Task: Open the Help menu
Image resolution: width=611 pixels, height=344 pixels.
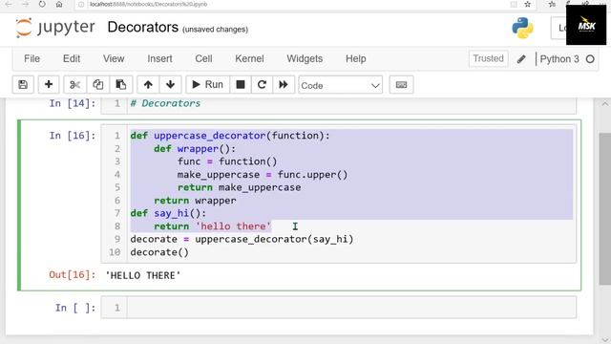Action: coord(356,58)
